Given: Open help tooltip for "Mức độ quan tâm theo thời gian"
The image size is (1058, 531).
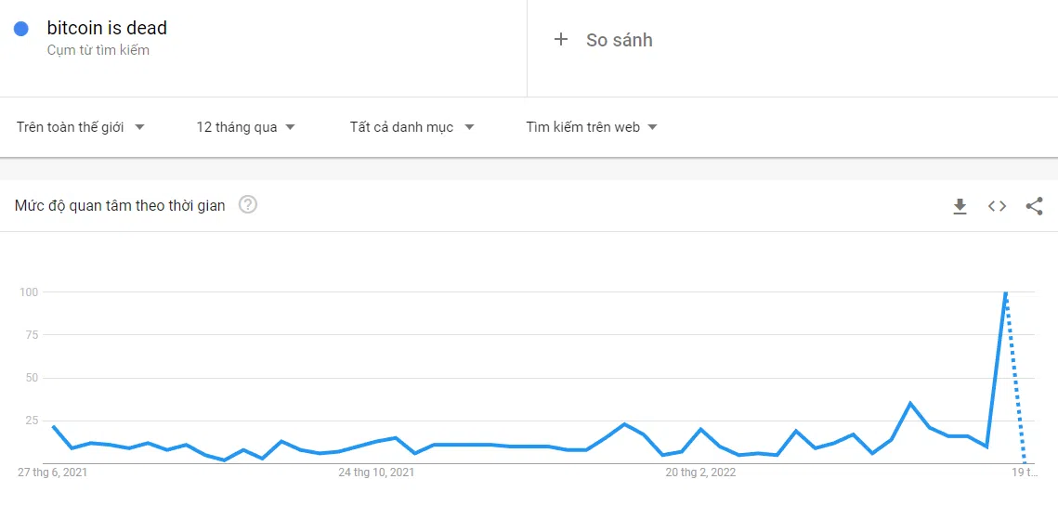Looking at the screenshot, I should pyautogui.click(x=248, y=205).
